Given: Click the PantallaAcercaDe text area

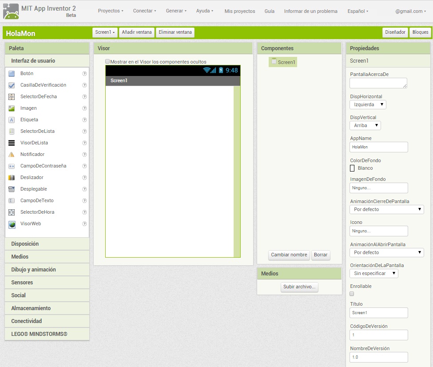Looking at the screenshot, I should [x=378, y=83].
